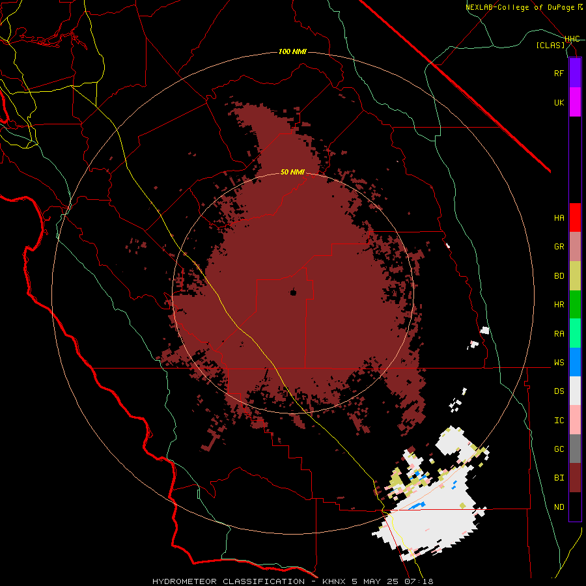
Task: Click the RA legend label
Action: point(559,333)
